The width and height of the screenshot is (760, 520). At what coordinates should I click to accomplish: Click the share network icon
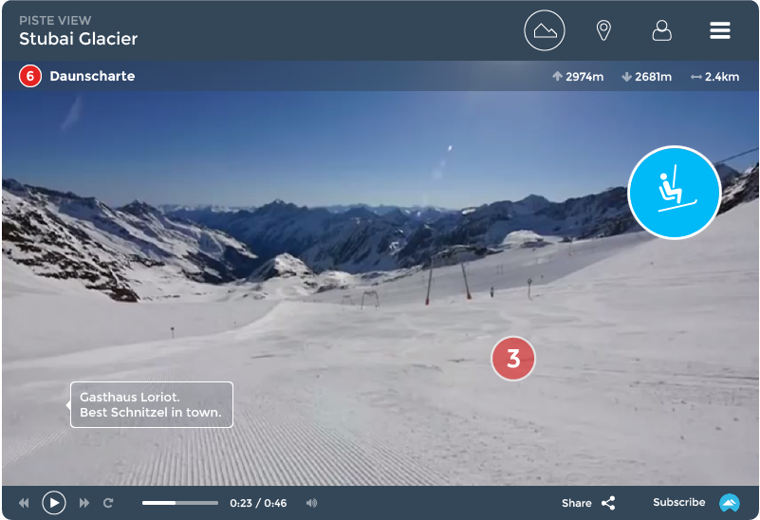pyautogui.click(x=608, y=503)
